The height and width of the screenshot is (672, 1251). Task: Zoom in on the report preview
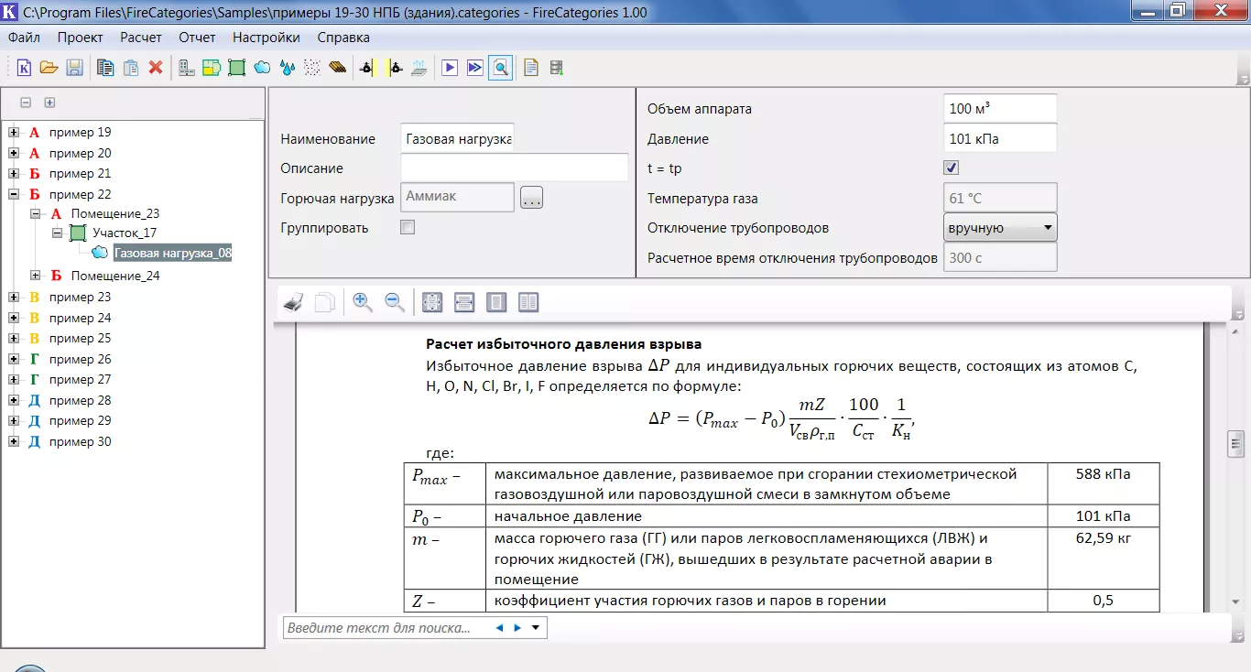[363, 303]
